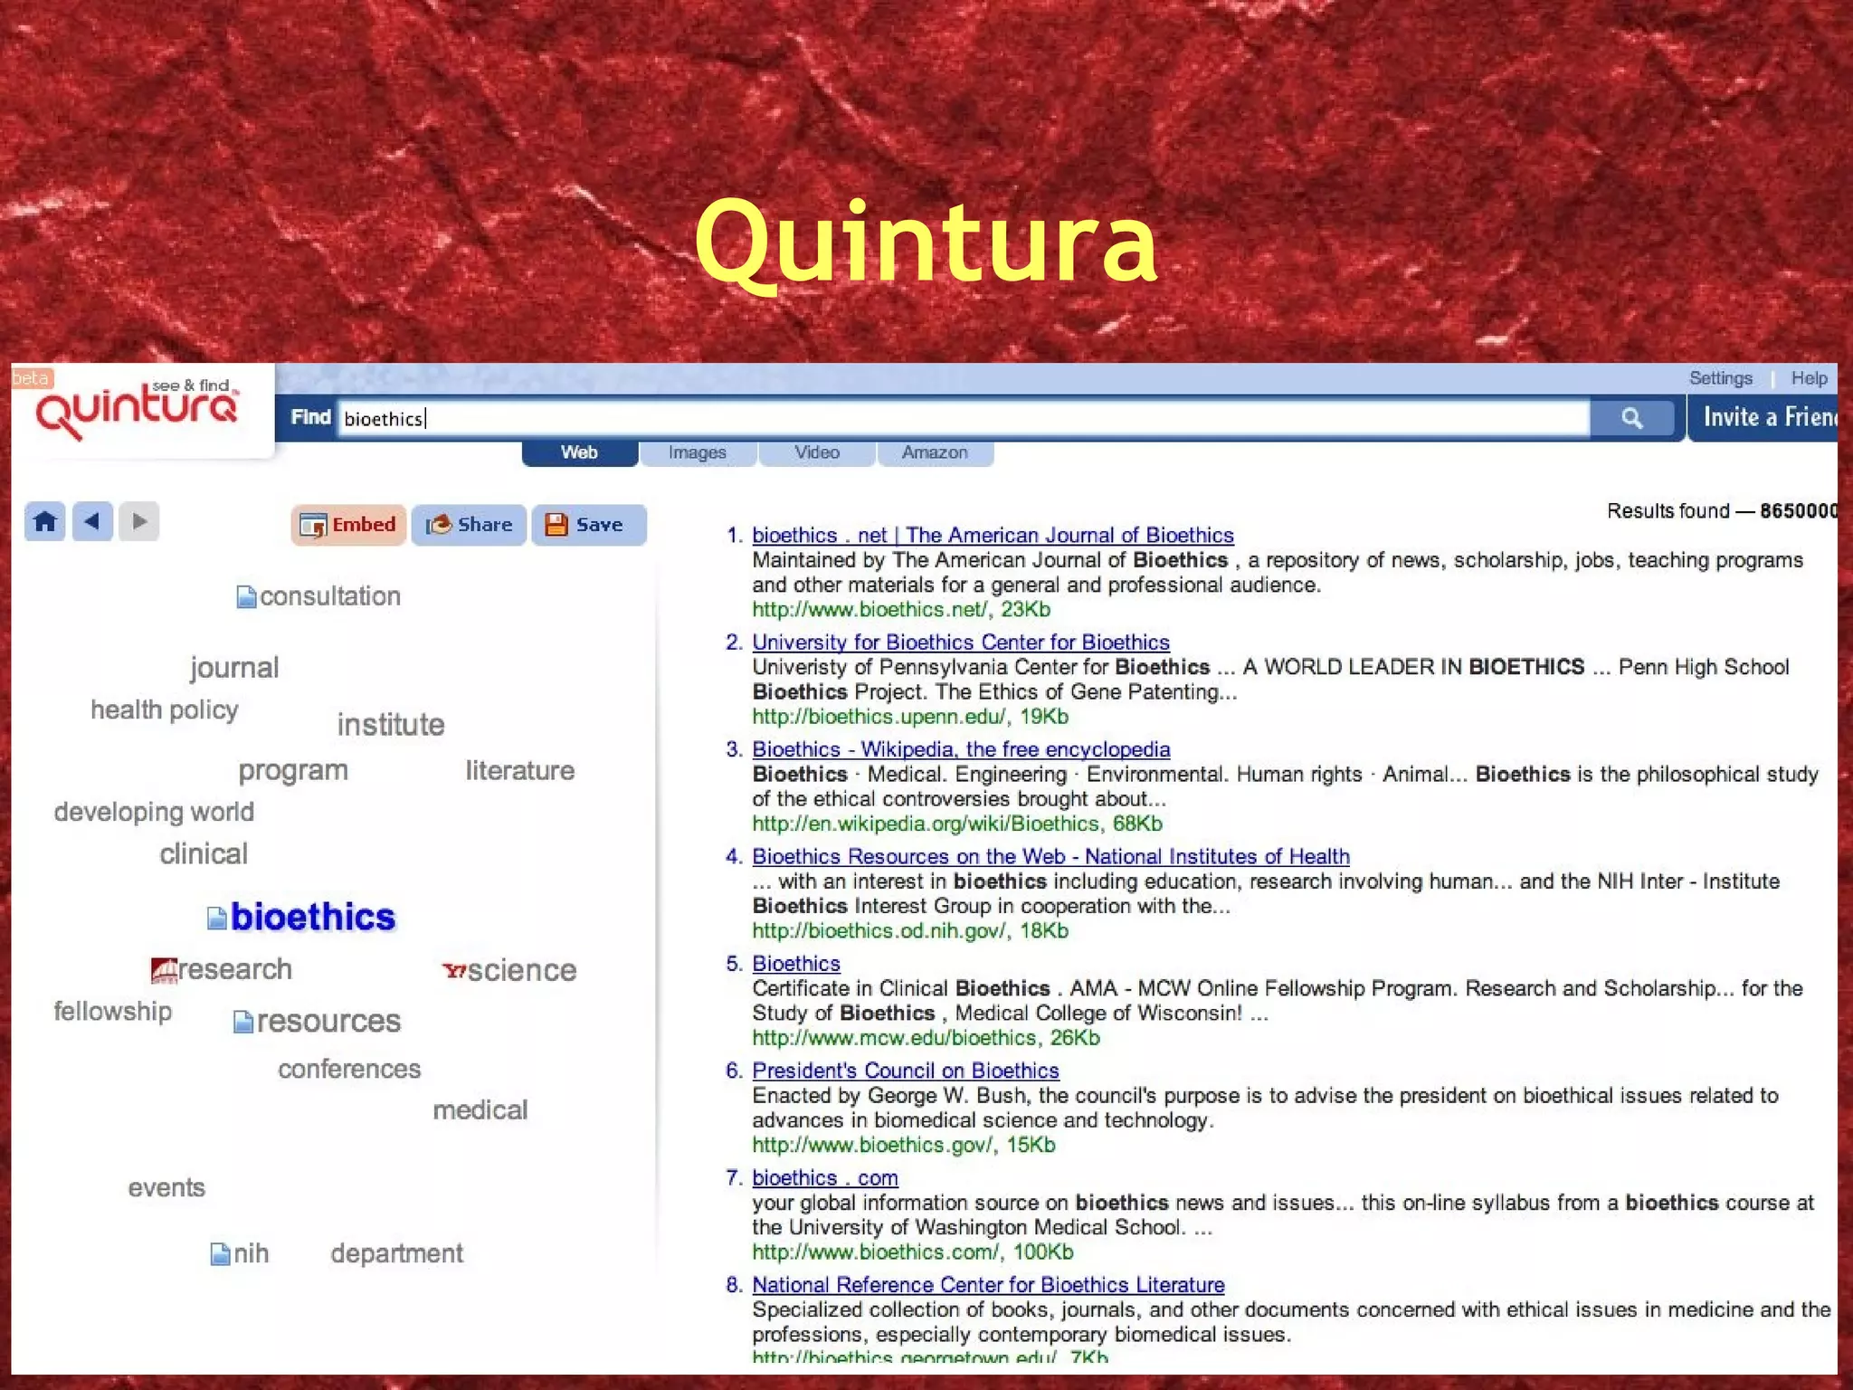Click the home icon button
The width and height of the screenshot is (1853, 1390).
[45, 521]
